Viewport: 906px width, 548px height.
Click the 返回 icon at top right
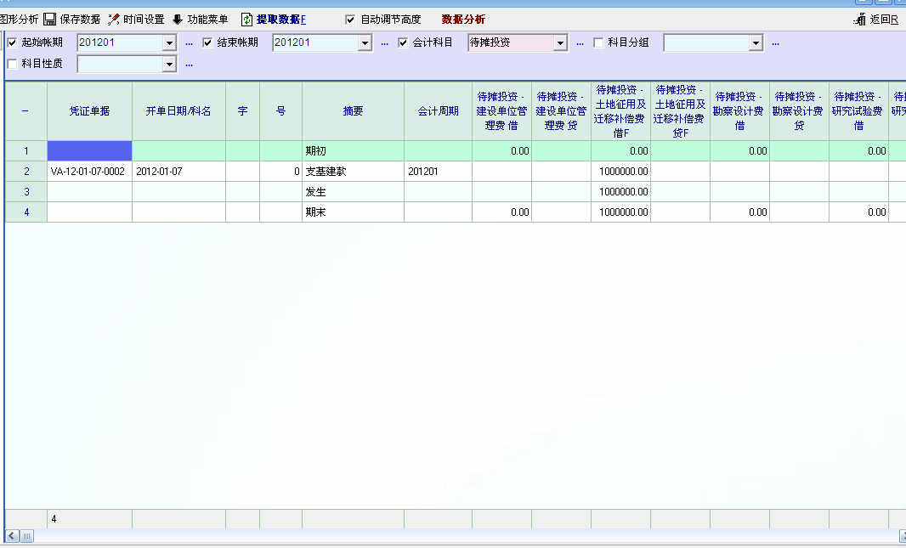[859, 20]
